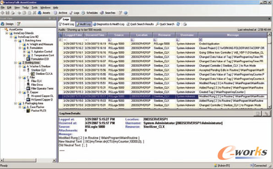Open the View menu
Image resolution: width=273 pixels, height=169 pixels.
click(17, 8)
